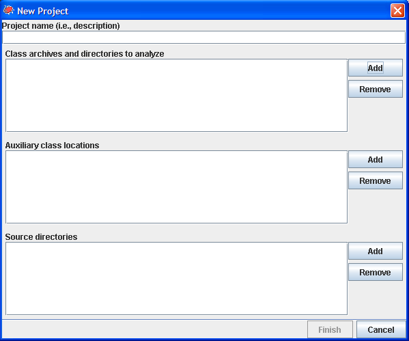Add a class archive to analyze
This screenshot has width=409, height=341.
[x=376, y=68]
